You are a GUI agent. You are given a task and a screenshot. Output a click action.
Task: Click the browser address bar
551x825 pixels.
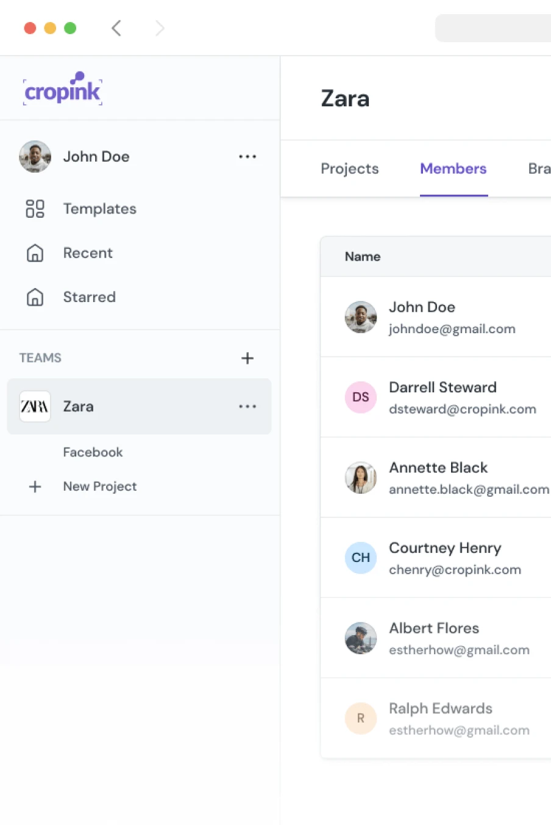(x=494, y=28)
